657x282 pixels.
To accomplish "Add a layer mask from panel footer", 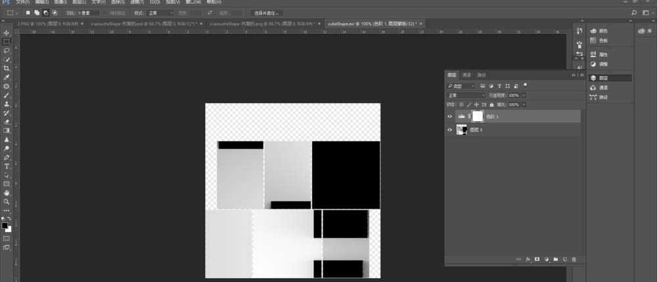I will pos(537,260).
